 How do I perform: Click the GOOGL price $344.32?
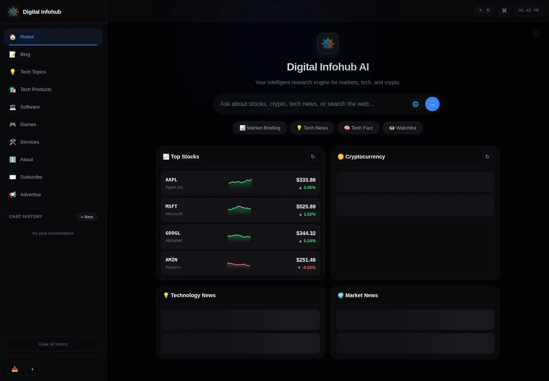click(306, 233)
